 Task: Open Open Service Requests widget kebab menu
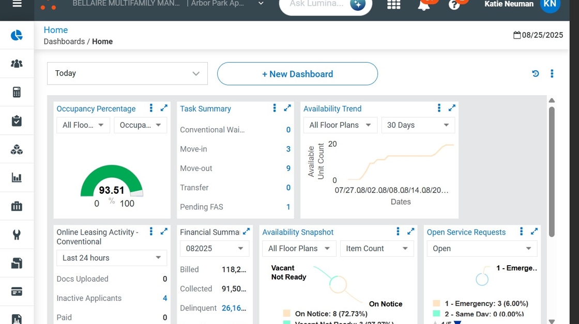pos(522,232)
